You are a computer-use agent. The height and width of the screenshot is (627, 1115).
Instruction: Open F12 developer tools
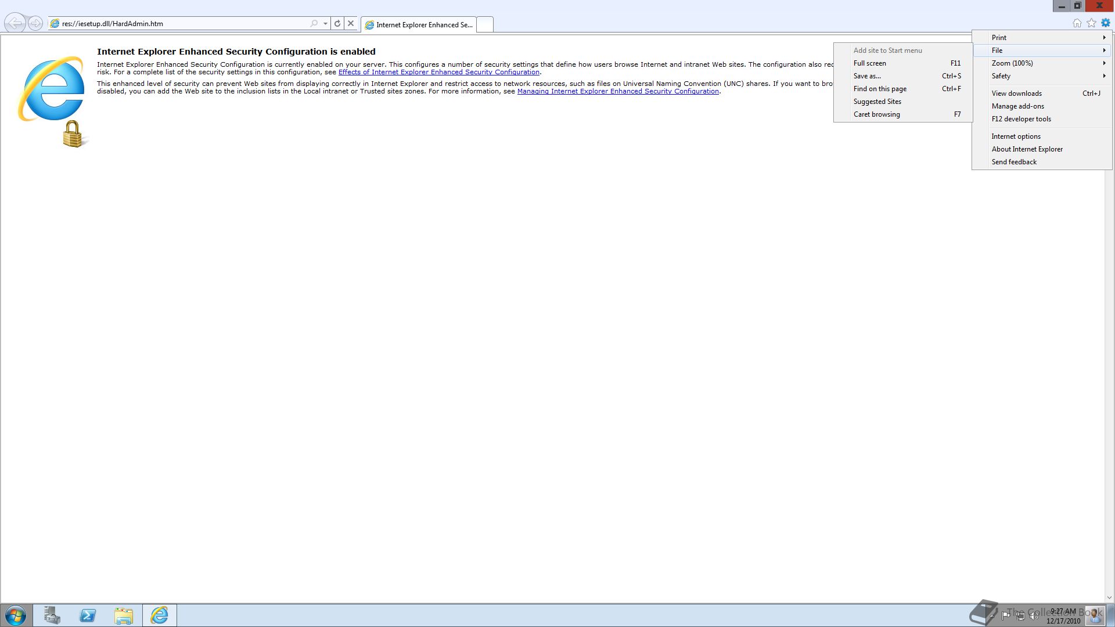coord(1042,119)
